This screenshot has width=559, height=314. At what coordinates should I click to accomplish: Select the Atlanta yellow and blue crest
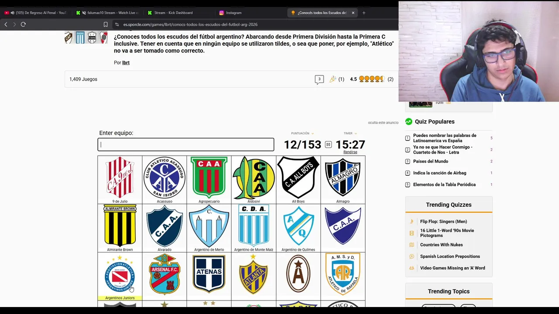[x=253, y=275]
